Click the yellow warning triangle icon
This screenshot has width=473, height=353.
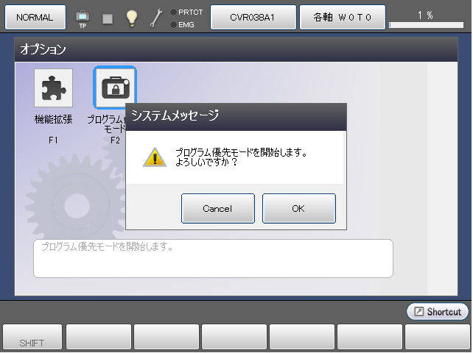pos(154,157)
